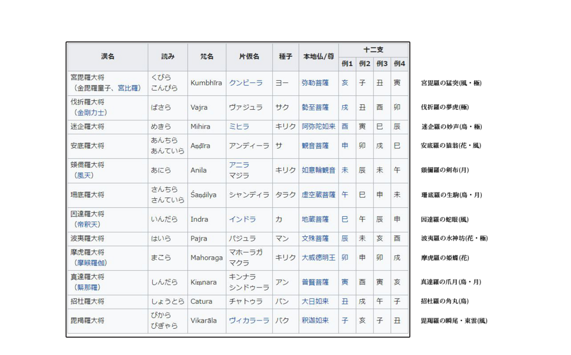Select the Vajra Sanskrit name
571x355 pixels.
199,108
